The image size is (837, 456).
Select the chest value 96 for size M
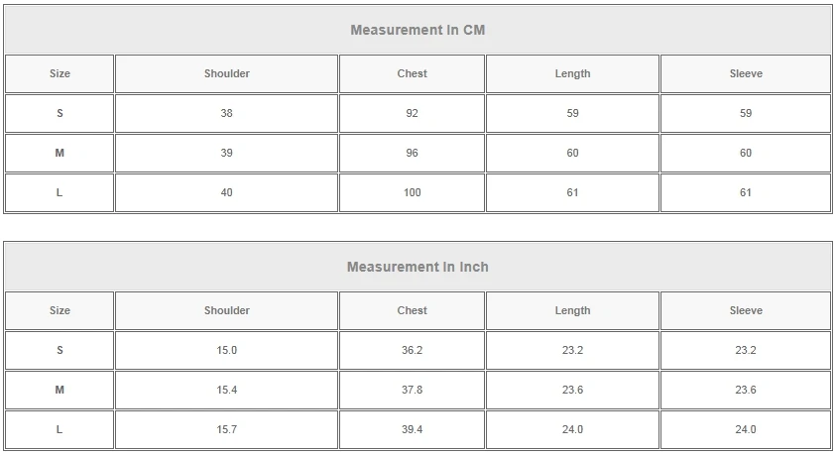(413, 153)
